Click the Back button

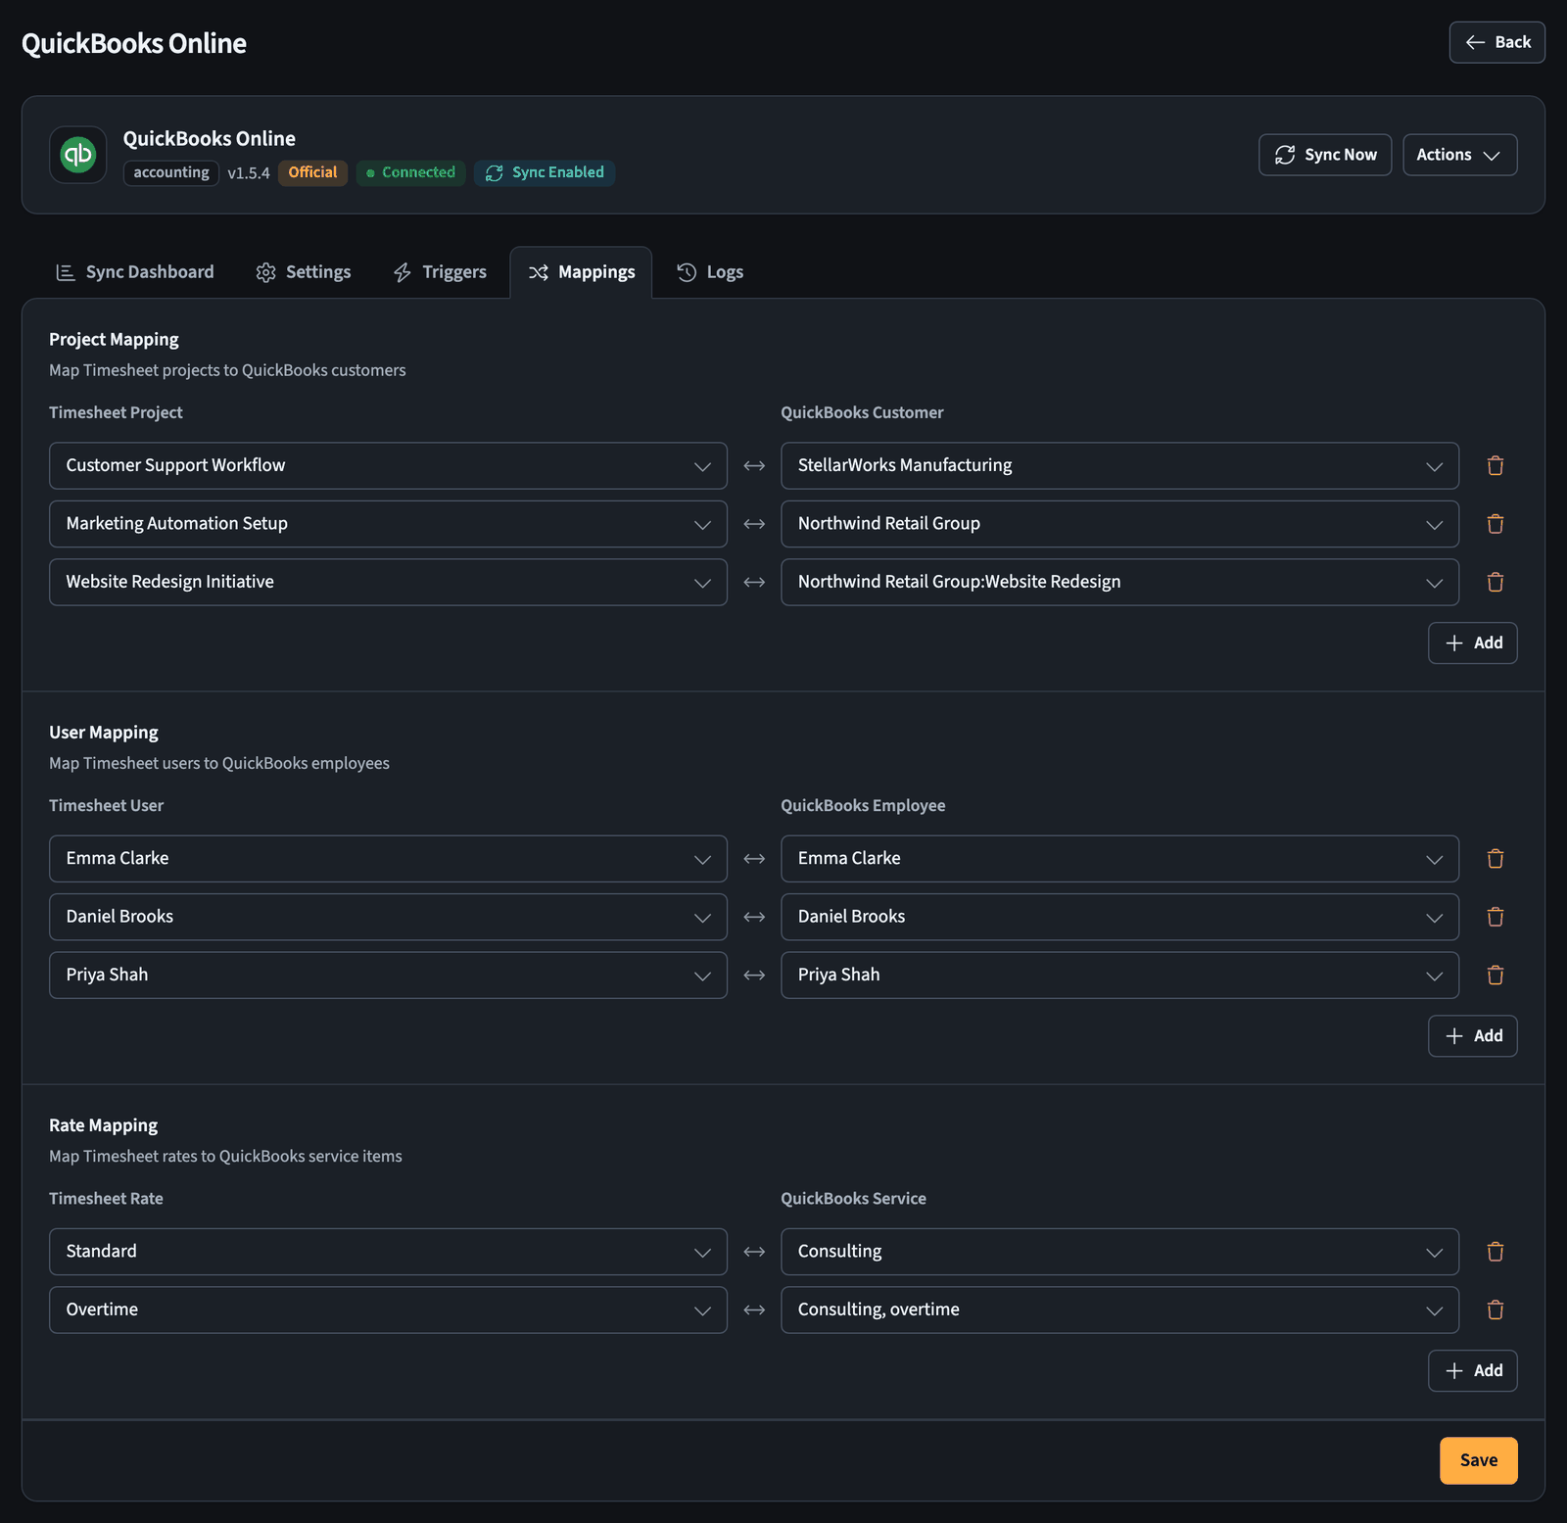1497,42
